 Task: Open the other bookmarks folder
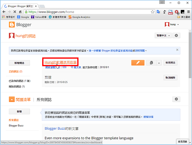click(x=184, y=17)
